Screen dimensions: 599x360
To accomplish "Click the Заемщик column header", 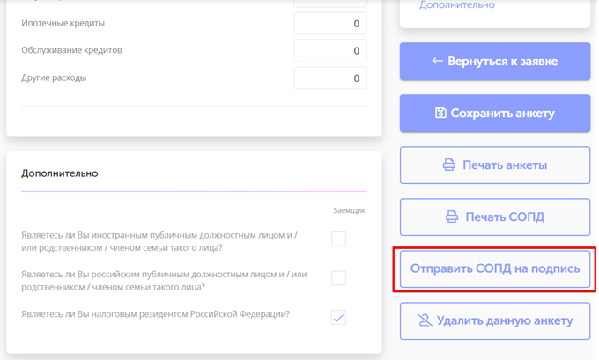I will pyautogui.click(x=349, y=211).
